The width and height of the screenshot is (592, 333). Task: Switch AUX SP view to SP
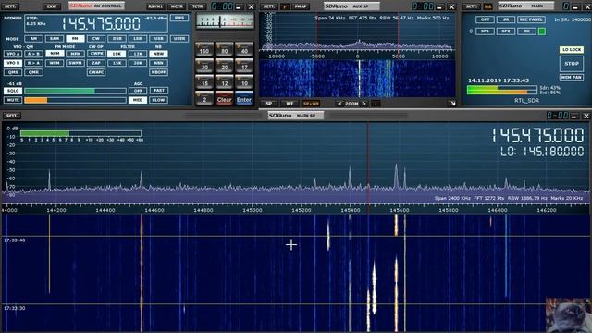269,104
